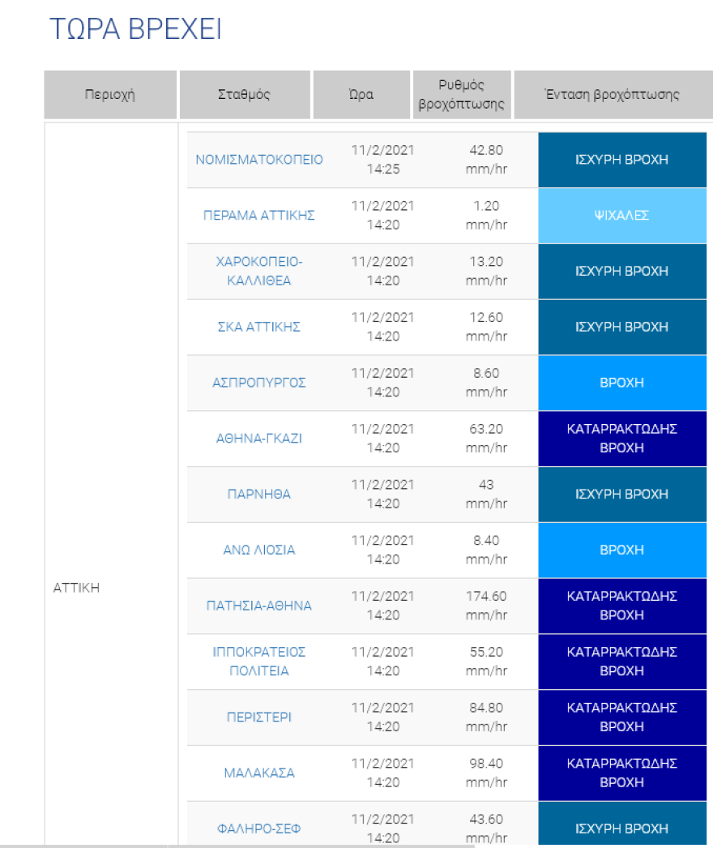Viewport: 713px width, 848px height.
Task: Click the ΠΕΡΑΜΑ ΑΤΤΙΚΗΣ station link
Action: point(259,216)
